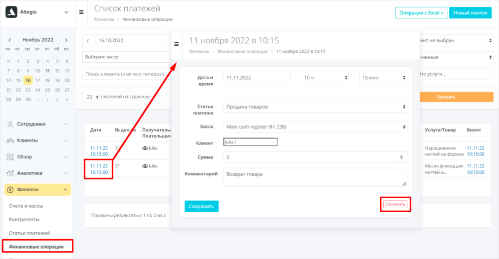
Task: Expand the Клиенты menu chevron
Action: pyautogui.click(x=65, y=140)
